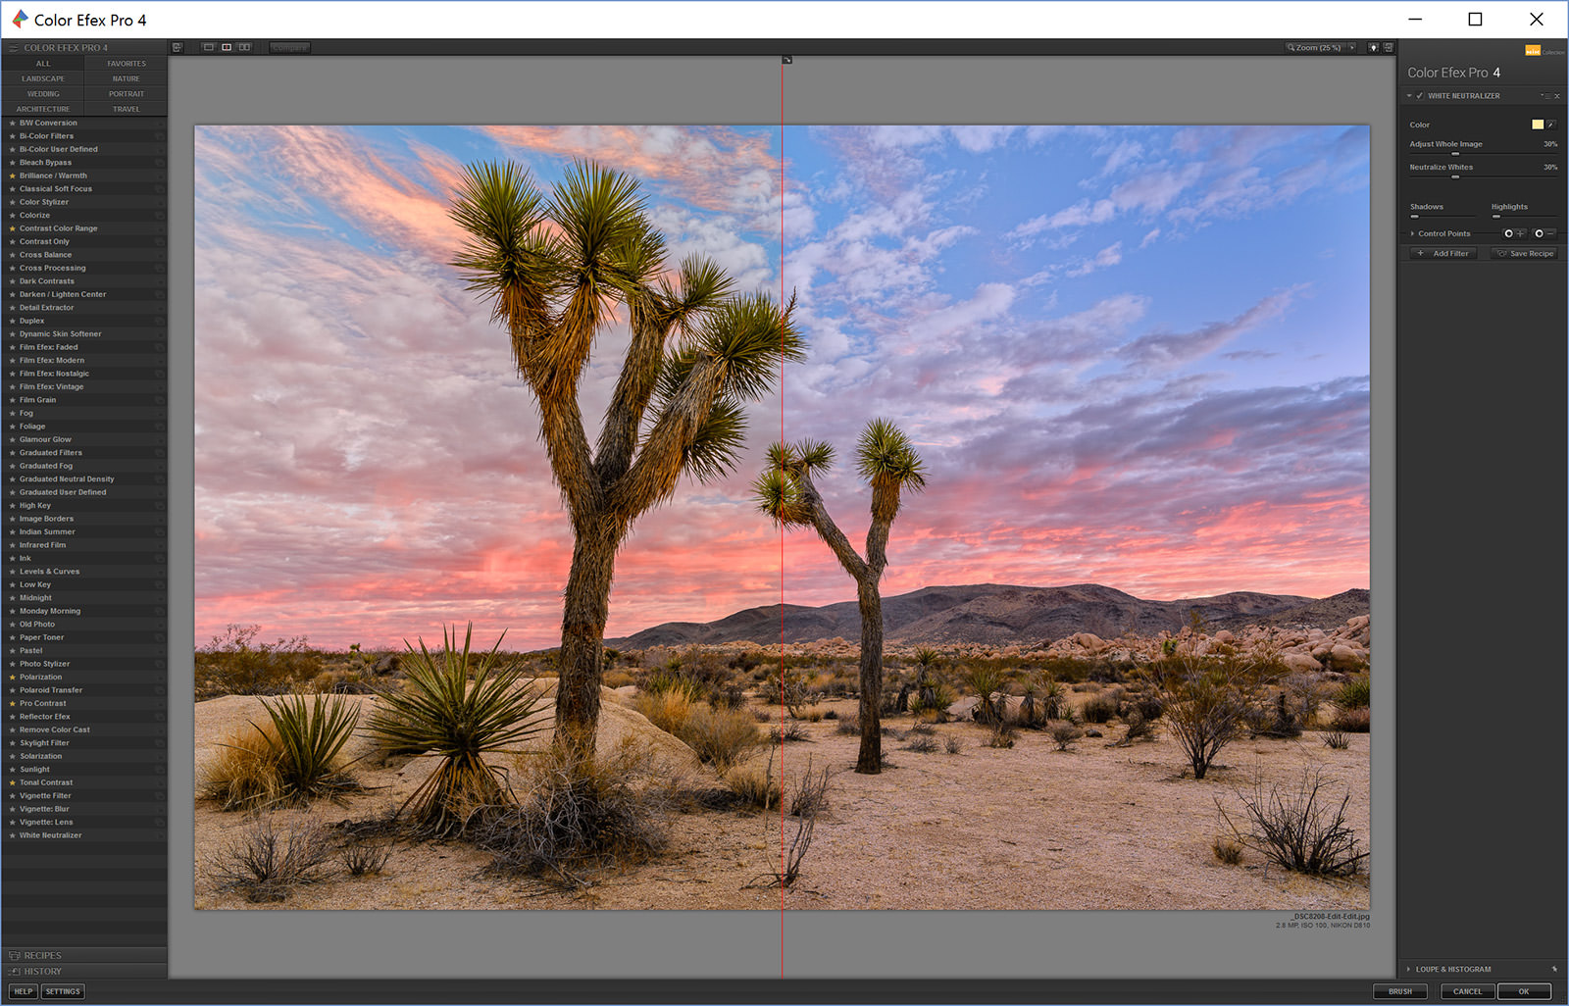Toggle favorite star for Tonal Contrast

pos(12,782)
